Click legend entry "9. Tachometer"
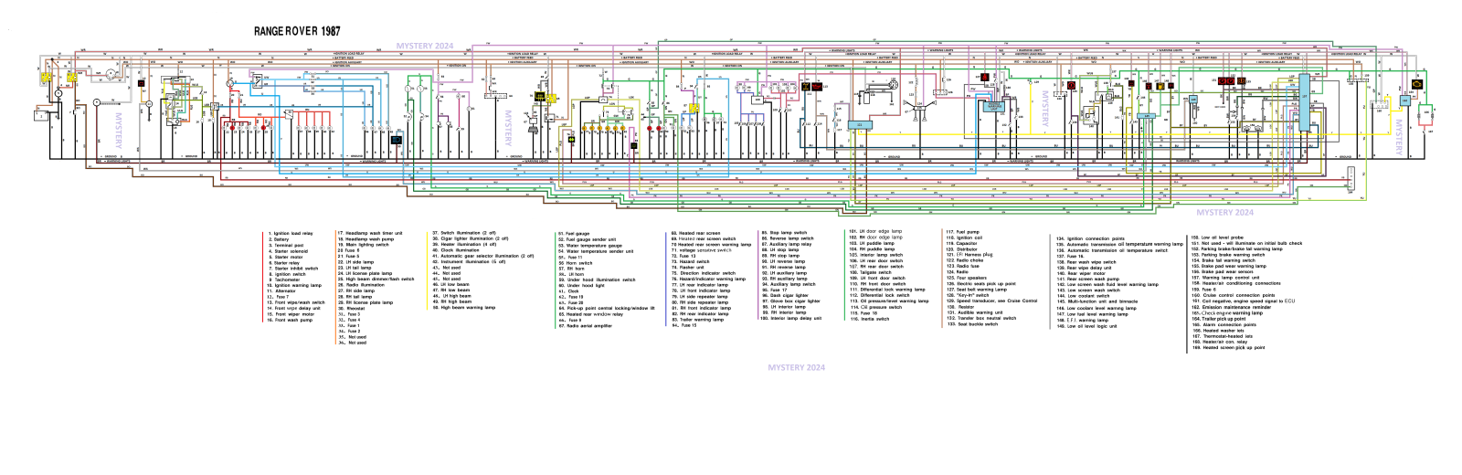Image resolution: width=1462 pixels, height=475 pixels. tap(283, 280)
